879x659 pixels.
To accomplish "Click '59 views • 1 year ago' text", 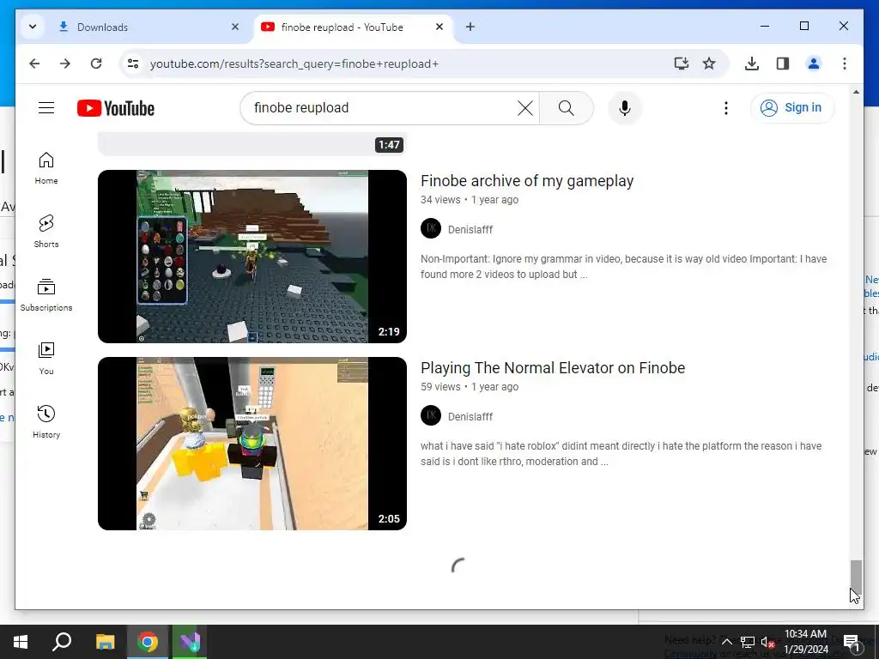I will tap(470, 387).
